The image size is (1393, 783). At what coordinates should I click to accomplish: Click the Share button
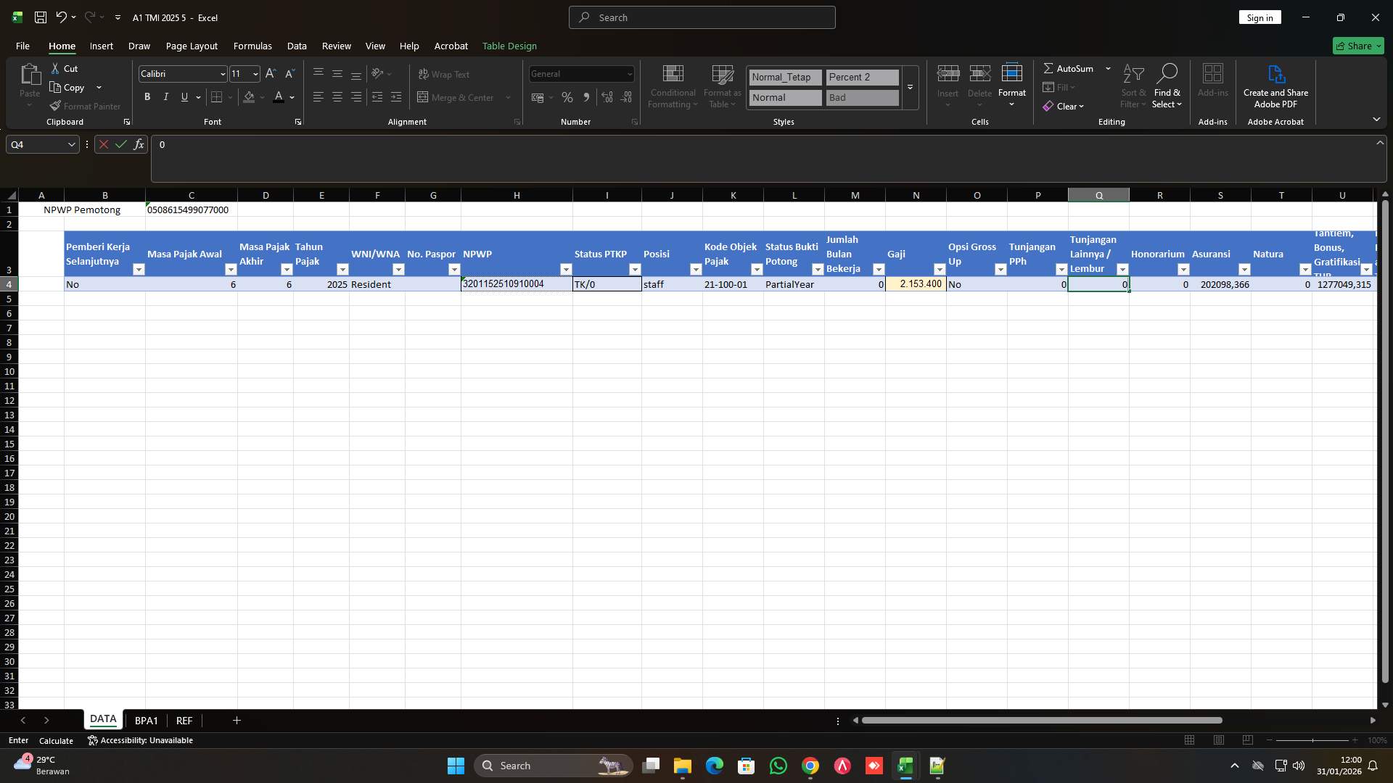click(1358, 46)
